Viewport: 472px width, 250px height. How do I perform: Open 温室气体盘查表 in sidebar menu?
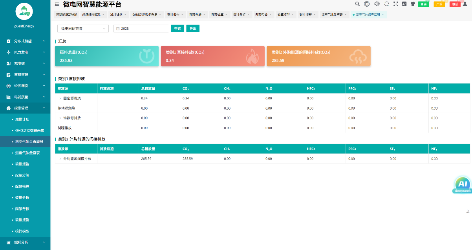click(27, 153)
